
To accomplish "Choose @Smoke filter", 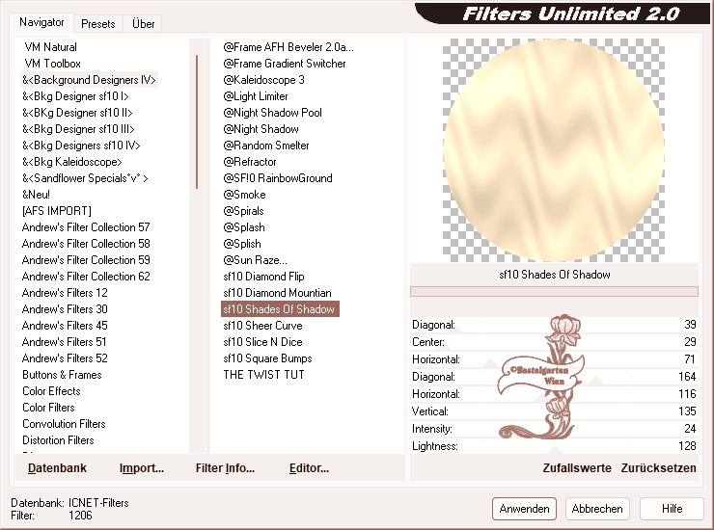I will pos(244,195).
